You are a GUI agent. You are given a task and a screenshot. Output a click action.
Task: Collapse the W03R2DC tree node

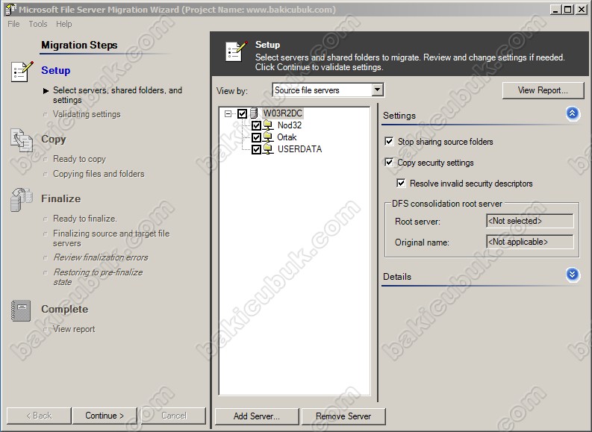click(228, 113)
